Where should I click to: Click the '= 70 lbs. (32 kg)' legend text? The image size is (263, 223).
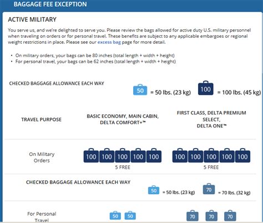[x=234, y=192]
